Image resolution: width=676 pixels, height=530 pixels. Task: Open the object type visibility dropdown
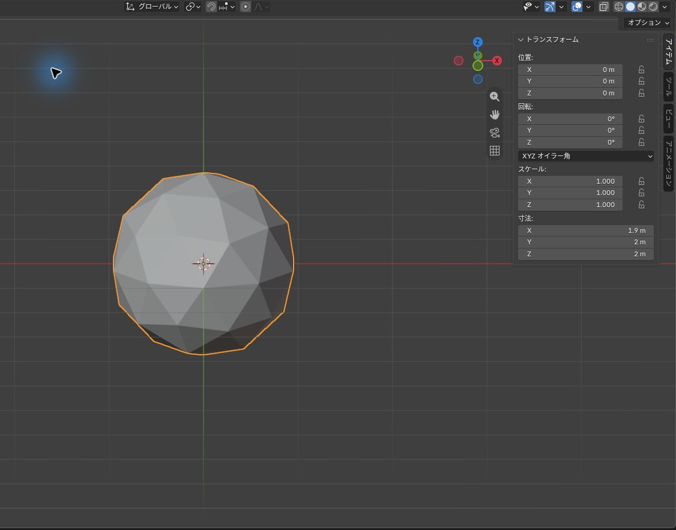[531, 7]
